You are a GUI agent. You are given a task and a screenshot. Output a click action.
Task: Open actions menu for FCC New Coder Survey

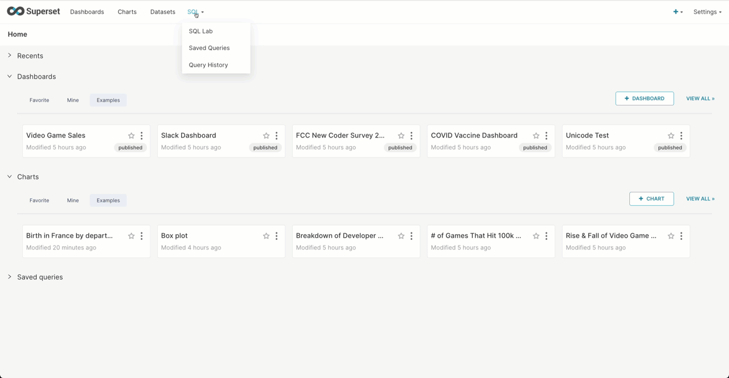point(411,136)
